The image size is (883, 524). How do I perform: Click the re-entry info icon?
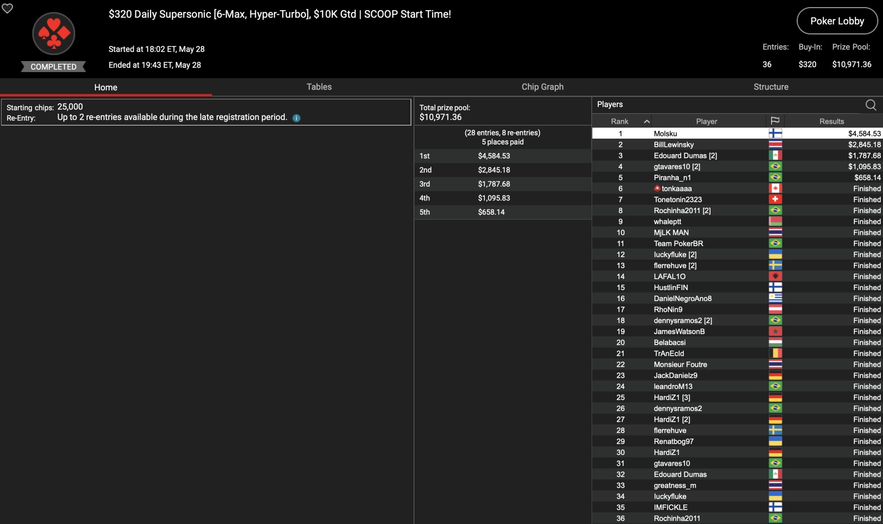296,118
